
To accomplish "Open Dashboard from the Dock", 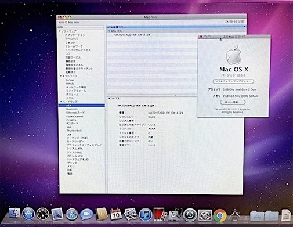I will [x=43, y=214].
